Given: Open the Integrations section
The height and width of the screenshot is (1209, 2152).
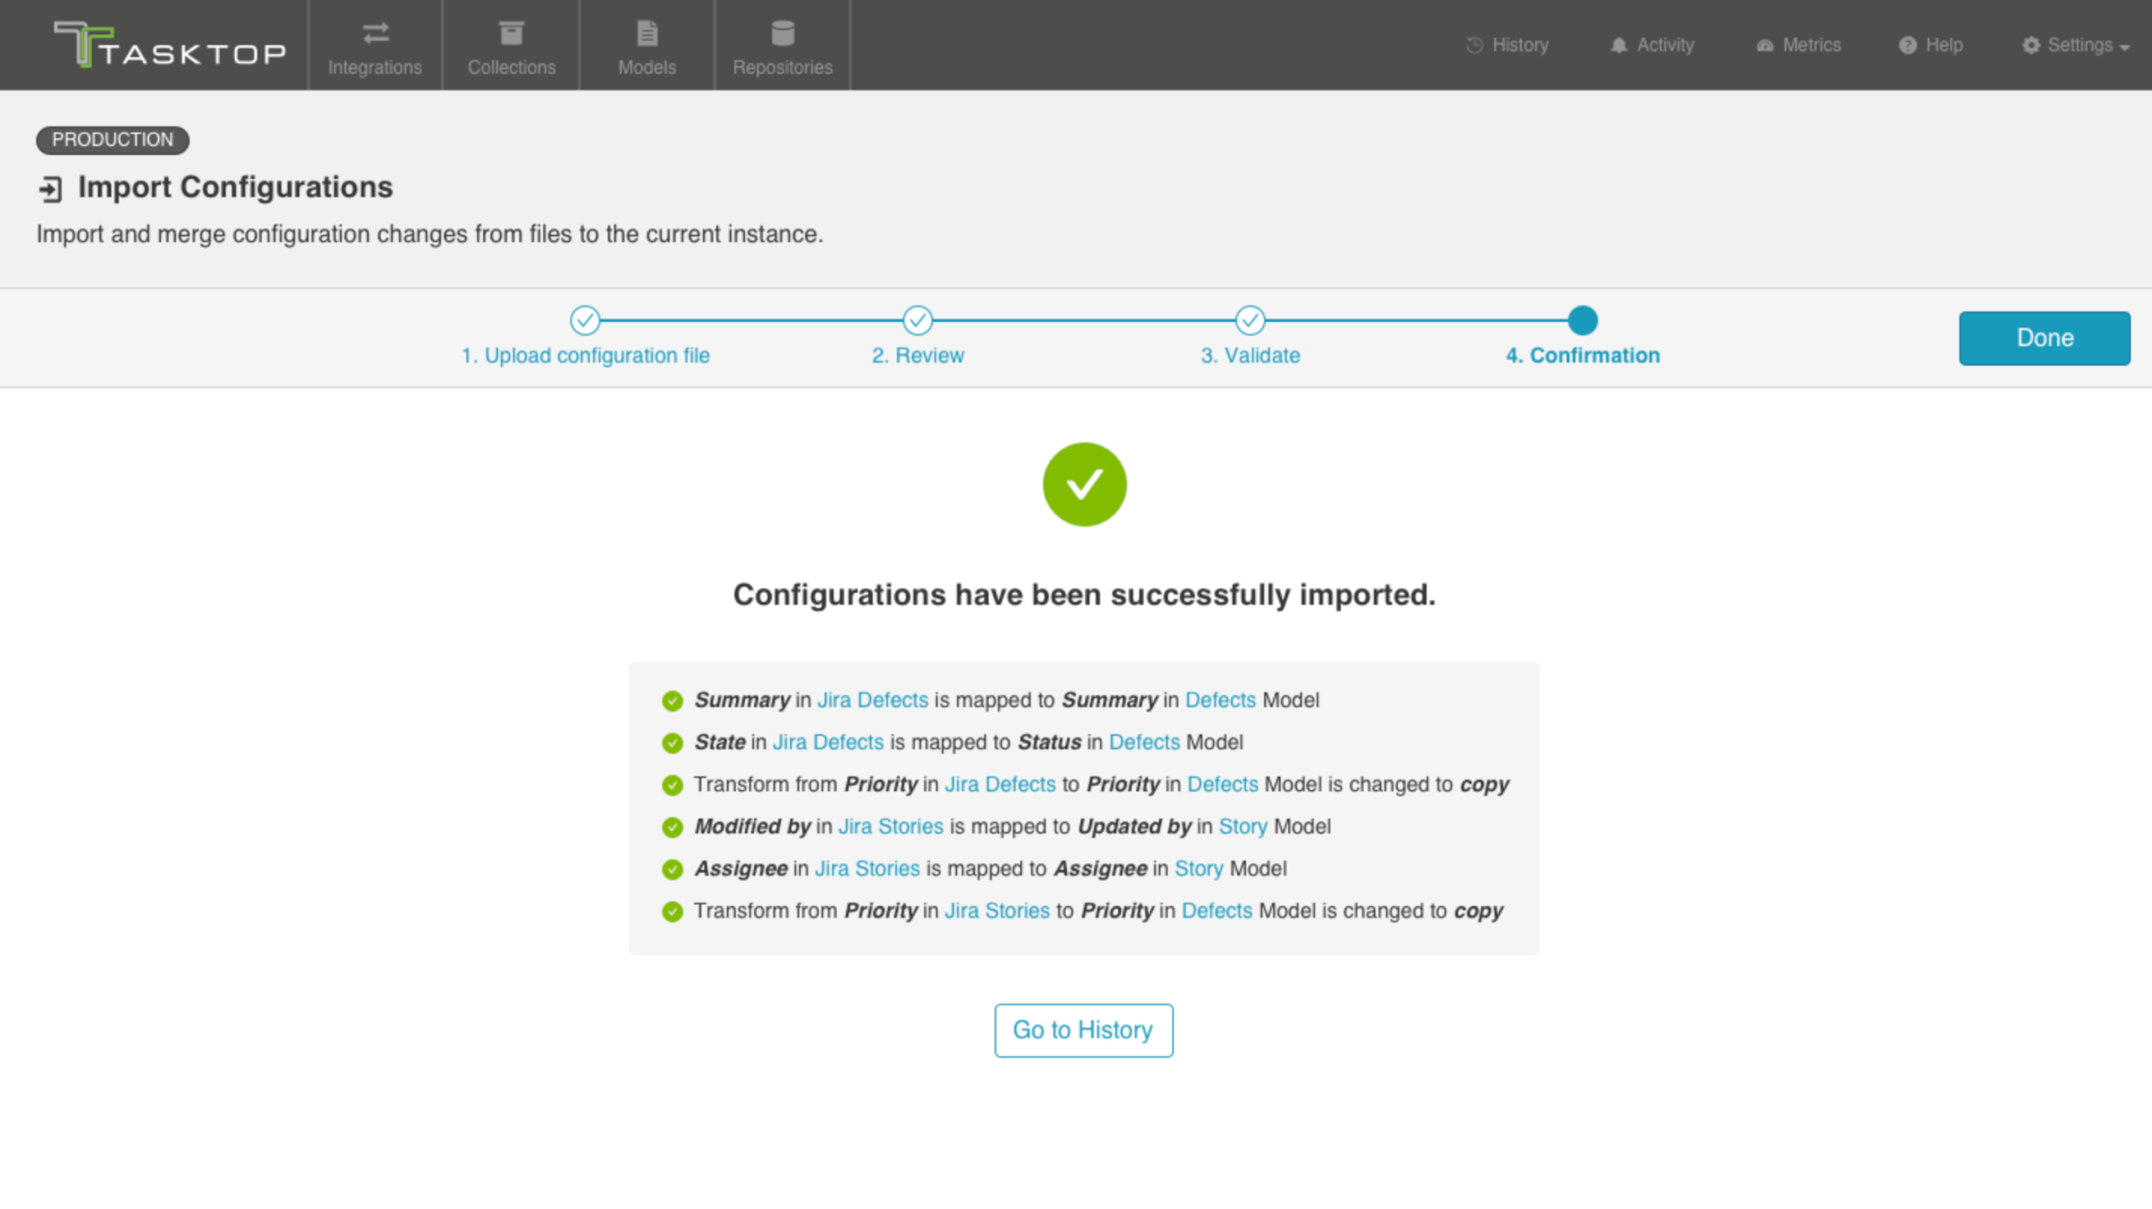Looking at the screenshot, I should pos(375,46).
